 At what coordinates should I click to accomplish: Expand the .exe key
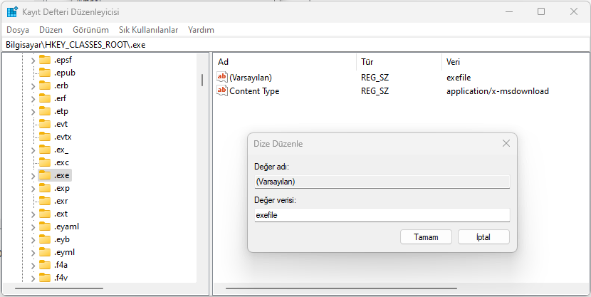[33, 176]
